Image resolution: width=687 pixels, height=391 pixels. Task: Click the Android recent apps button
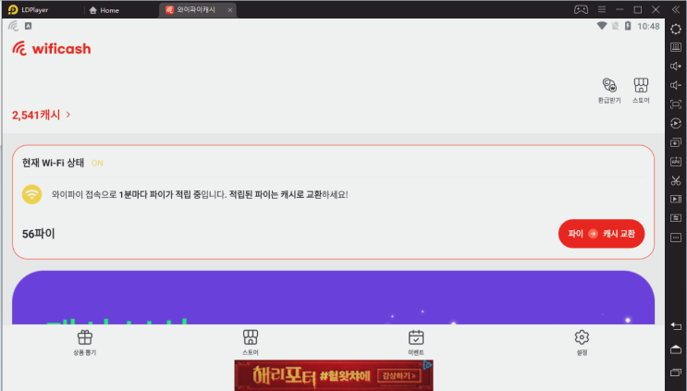point(676,373)
